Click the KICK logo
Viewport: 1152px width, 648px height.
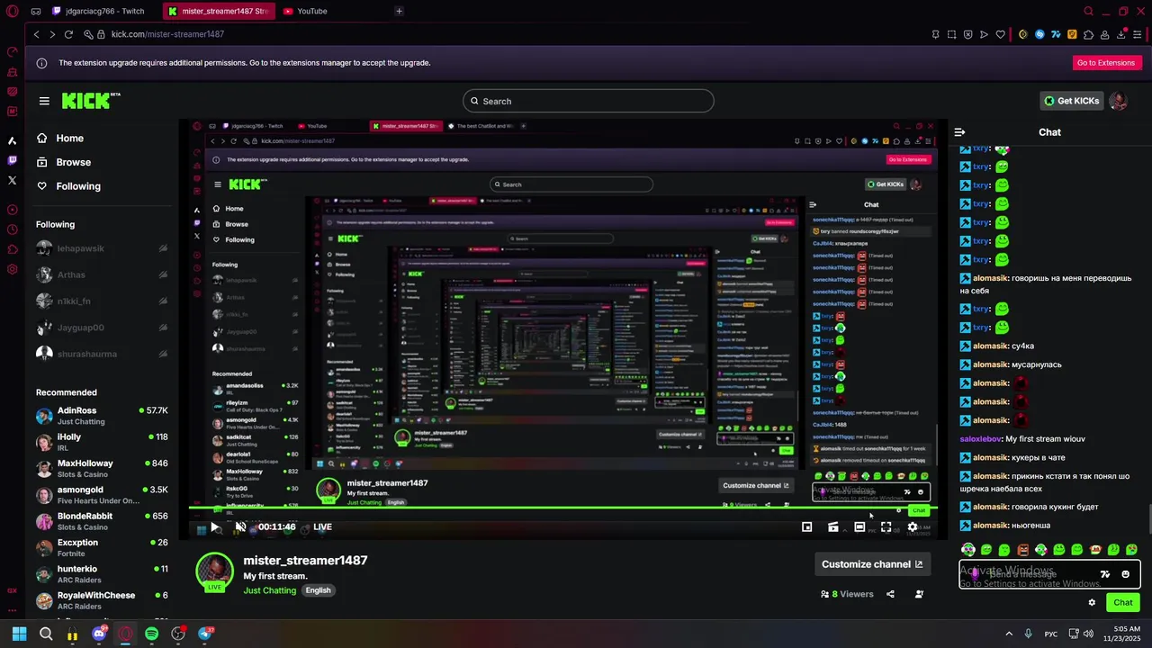point(90,101)
